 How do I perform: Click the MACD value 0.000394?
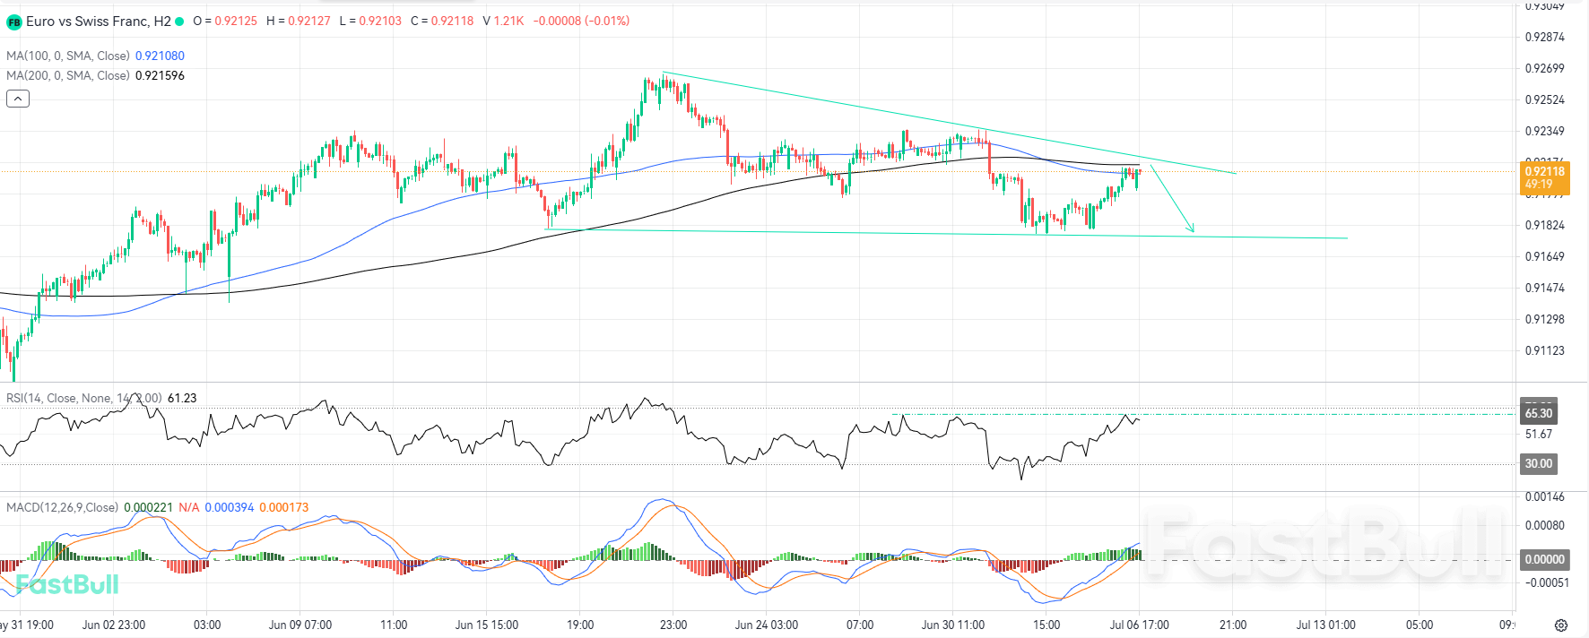230,507
